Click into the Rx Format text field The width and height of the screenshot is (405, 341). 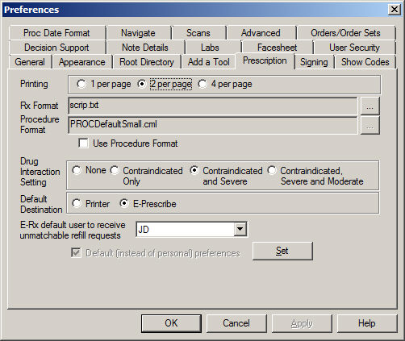pyautogui.click(x=213, y=106)
